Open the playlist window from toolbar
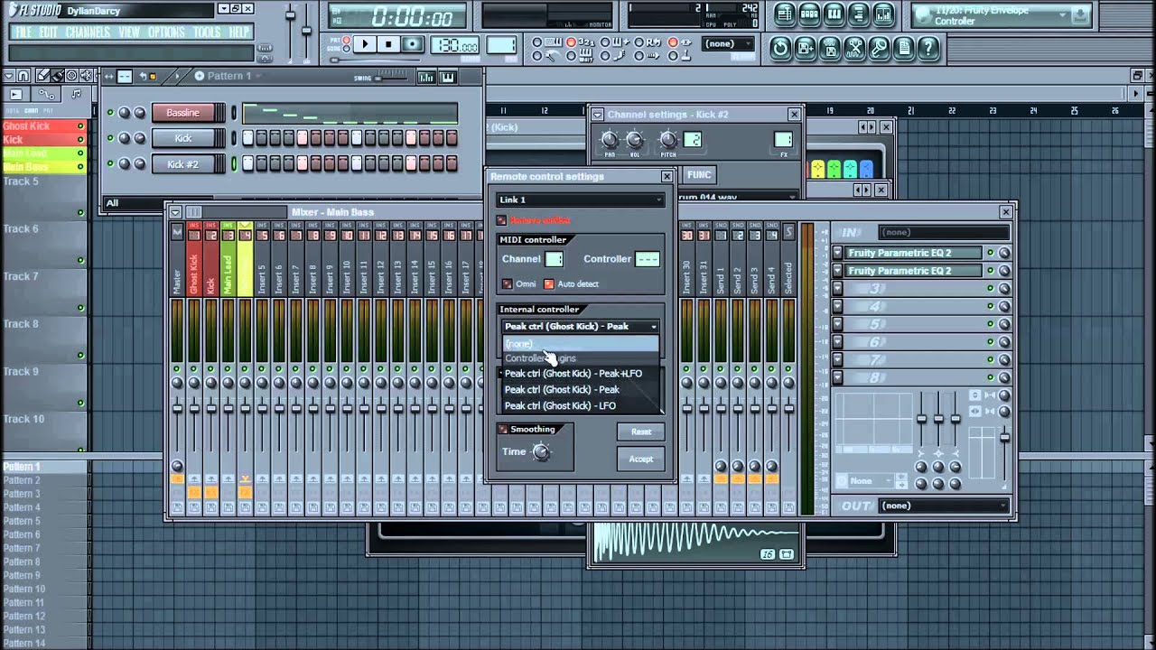1156x650 pixels. (x=784, y=14)
